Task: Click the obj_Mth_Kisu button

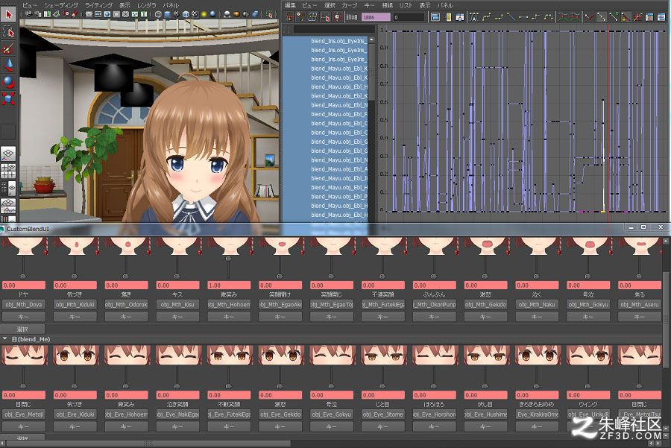Action: (177, 304)
